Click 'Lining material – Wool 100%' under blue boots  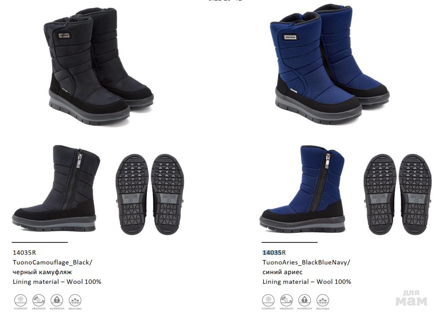307,282
